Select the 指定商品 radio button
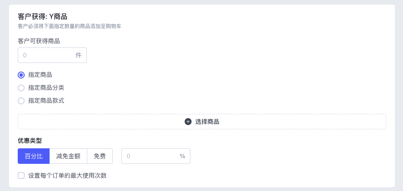 [x=21, y=75]
